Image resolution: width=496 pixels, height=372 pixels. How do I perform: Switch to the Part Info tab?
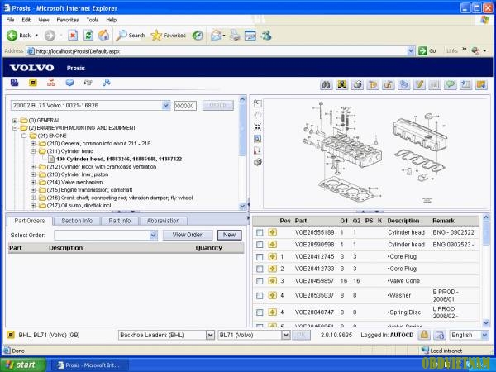click(x=120, y=221)
